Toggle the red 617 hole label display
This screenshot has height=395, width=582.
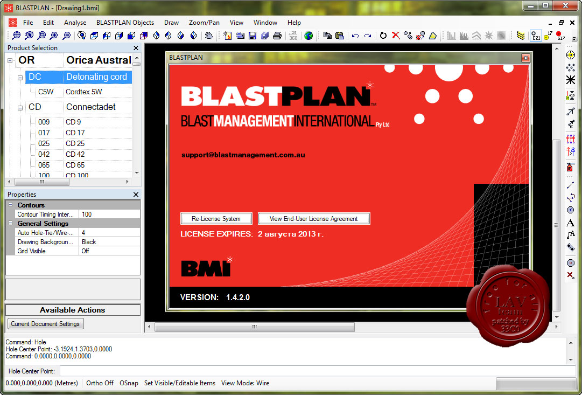click(x=560, y=36)
